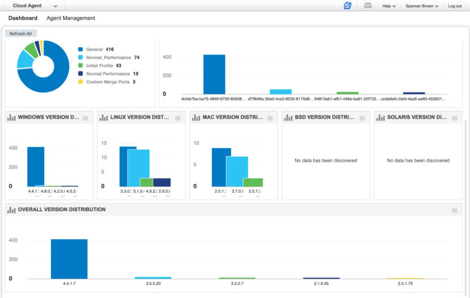Click the Refresh All button
Viewport: 470px width, 298px height.
[21, 34]
